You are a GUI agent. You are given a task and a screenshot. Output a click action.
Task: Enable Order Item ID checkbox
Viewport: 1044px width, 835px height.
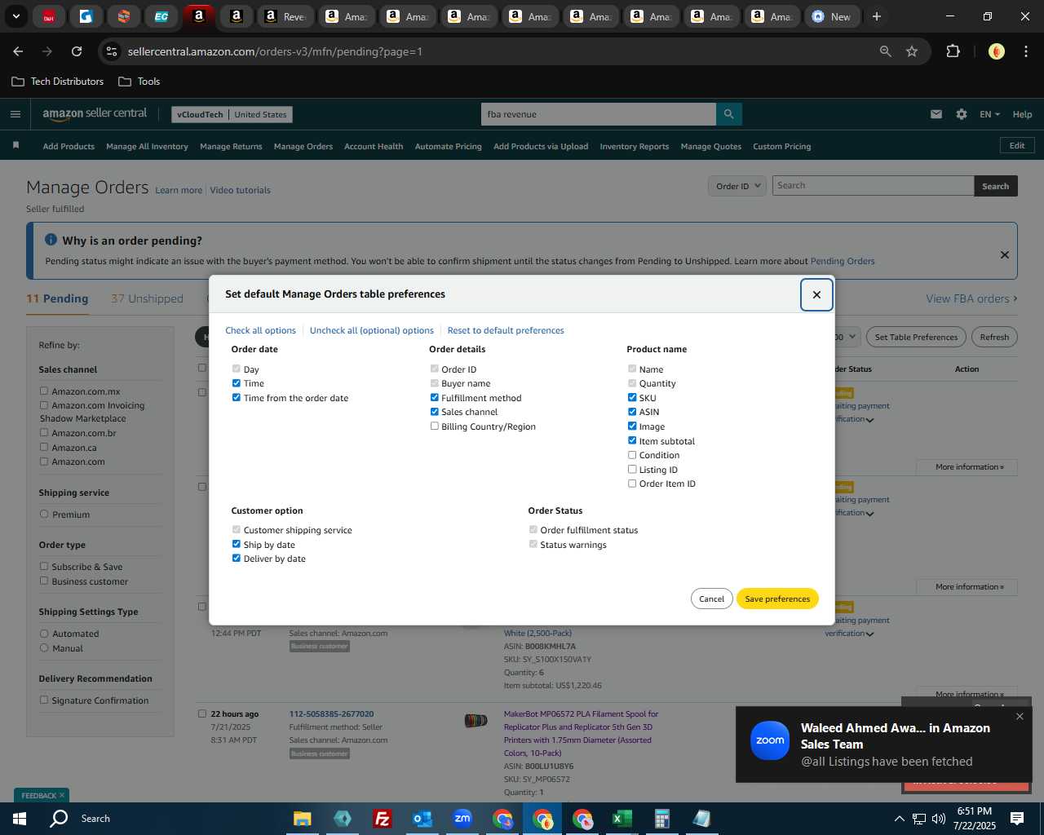(x=632, y=484)
